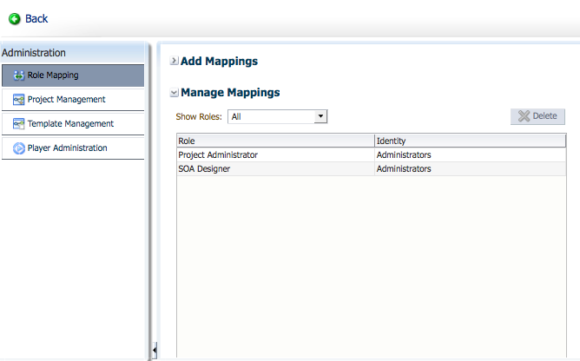This screenshot has width=580, height=361.
Task: Select the Role Mapping menu item
Action: pyautogui.click(x=73, y=75)
